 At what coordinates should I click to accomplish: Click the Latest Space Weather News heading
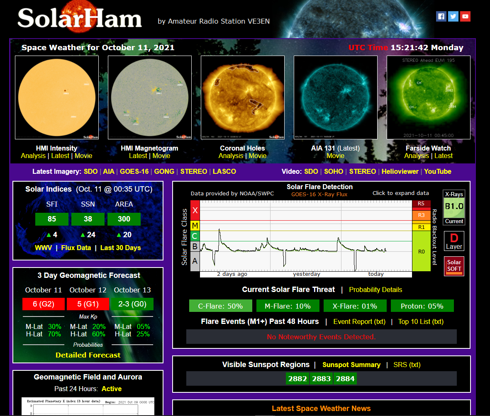tap(321, 409)
